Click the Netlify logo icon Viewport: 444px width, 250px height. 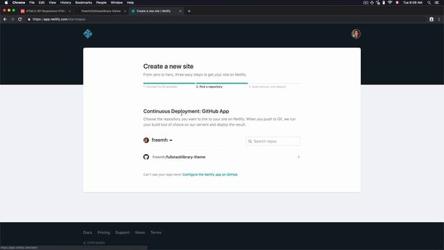pos(88,34)
